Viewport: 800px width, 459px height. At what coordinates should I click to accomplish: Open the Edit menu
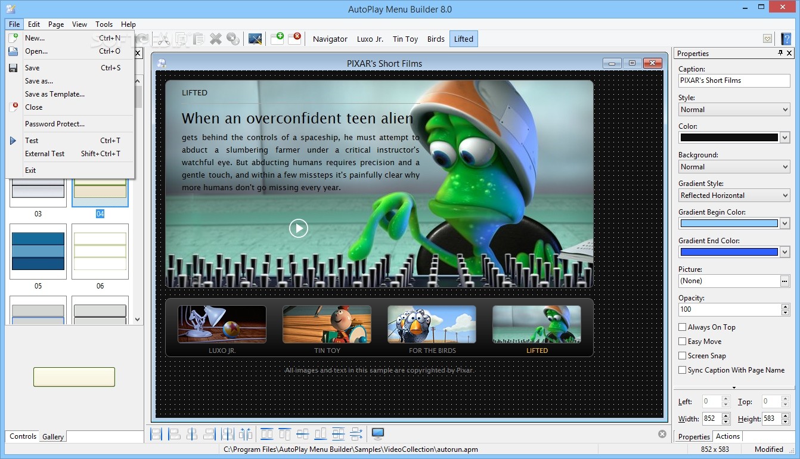pyautogui.click(x=34, y=24)
